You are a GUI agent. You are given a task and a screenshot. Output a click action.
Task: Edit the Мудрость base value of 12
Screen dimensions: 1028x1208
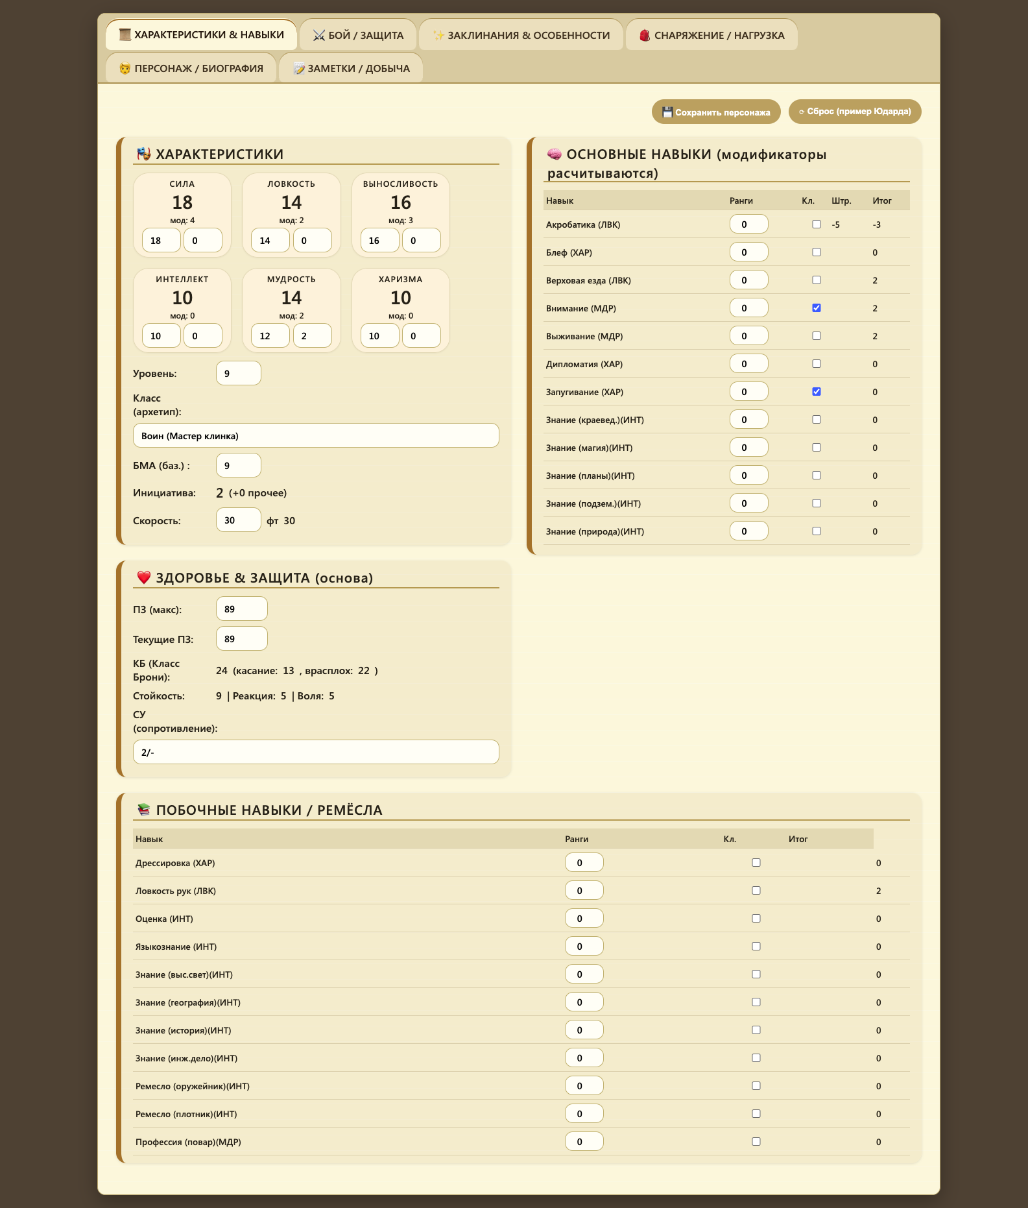pos(270,335)
